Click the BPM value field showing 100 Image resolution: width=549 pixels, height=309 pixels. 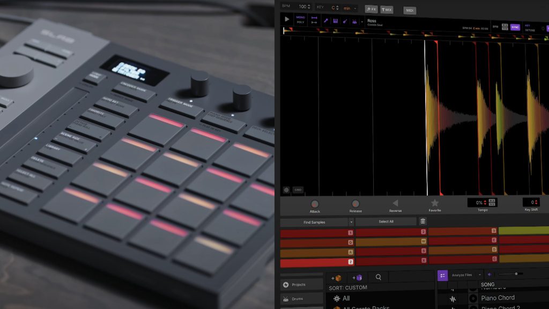tap(302, 6)
